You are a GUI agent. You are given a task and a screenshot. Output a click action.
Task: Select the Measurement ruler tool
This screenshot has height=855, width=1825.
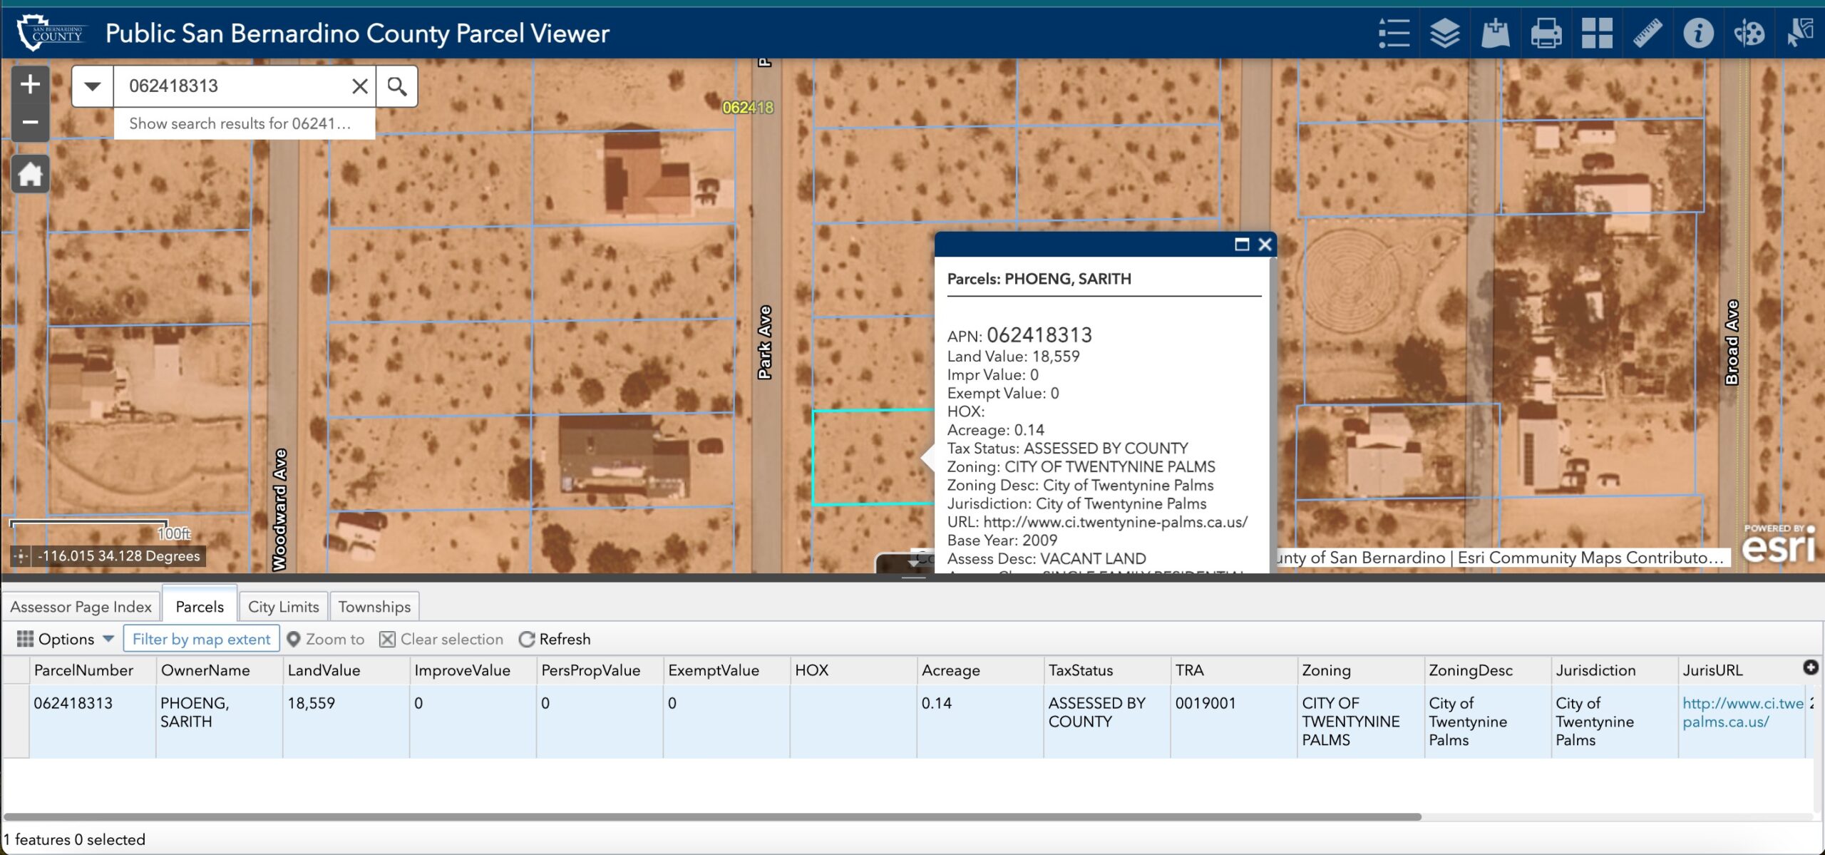coord(1647,32)
